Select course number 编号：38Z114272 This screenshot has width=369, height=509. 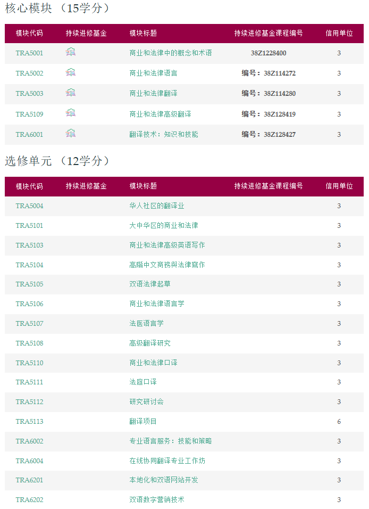pos(269,73)
